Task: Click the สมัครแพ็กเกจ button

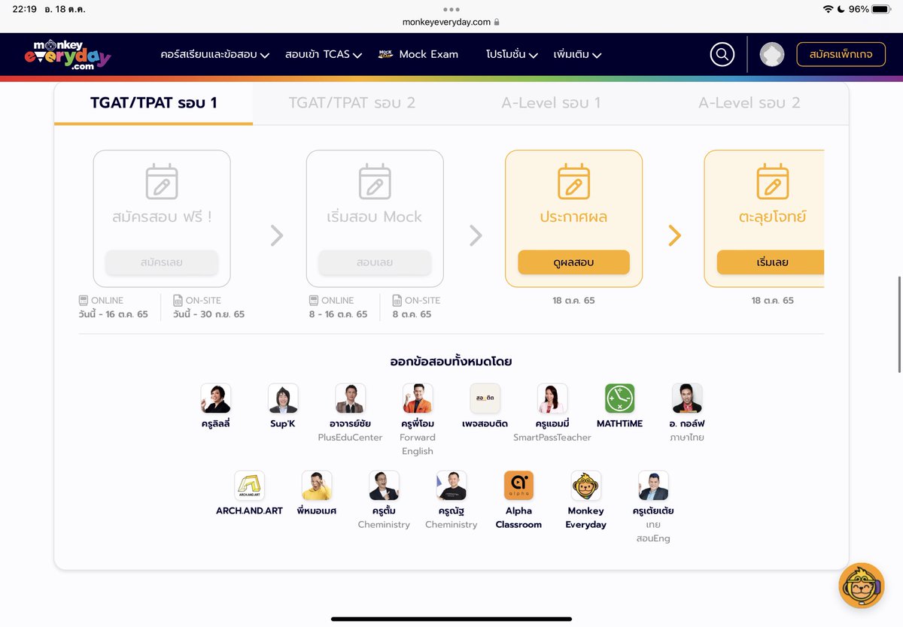Action: point(841,54)
